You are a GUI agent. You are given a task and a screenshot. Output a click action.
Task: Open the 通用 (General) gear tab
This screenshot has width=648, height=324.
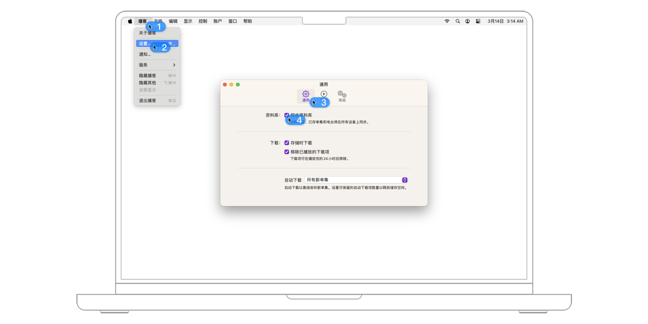[305, 95]
